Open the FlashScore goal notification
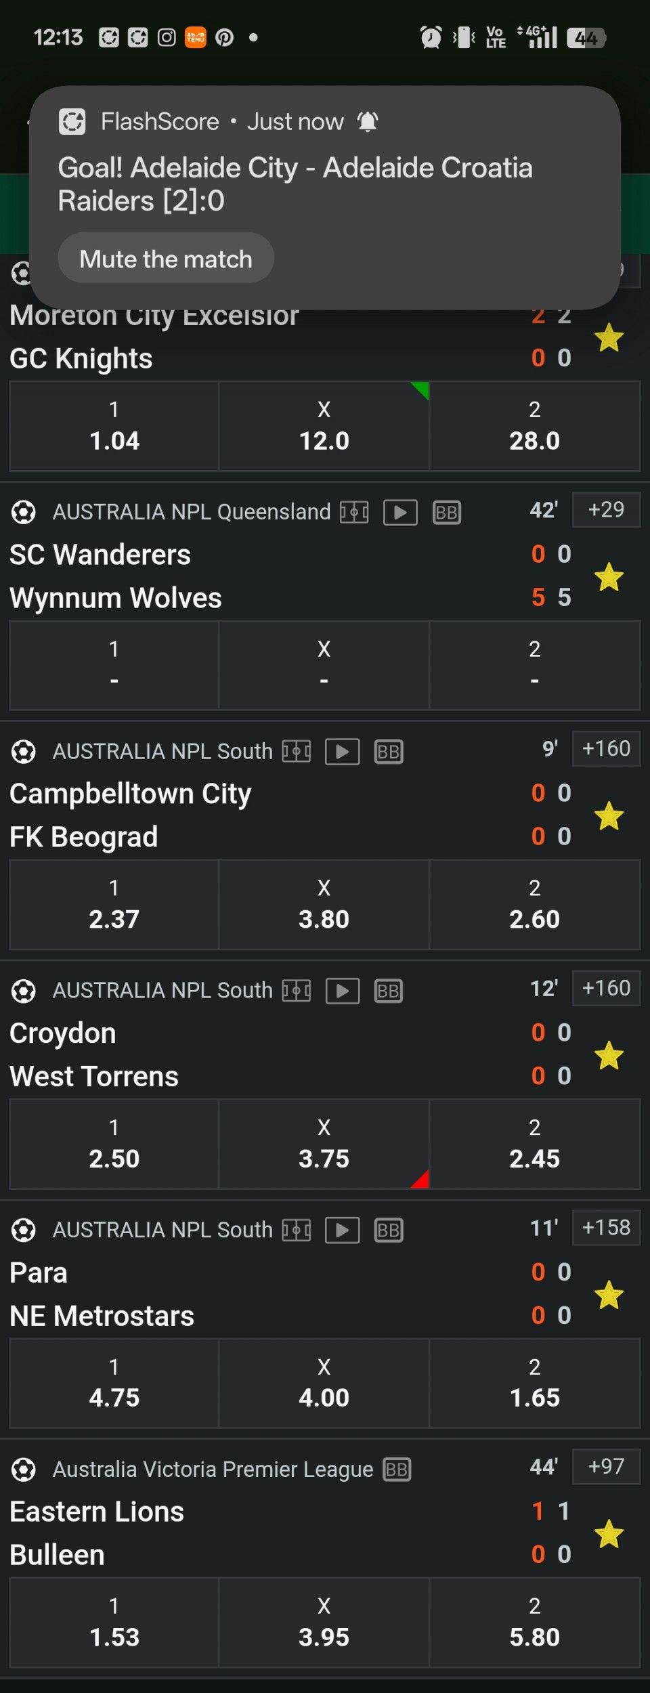Image resolution: width=650 pixels, height=1693 pixels. (325, 183)
